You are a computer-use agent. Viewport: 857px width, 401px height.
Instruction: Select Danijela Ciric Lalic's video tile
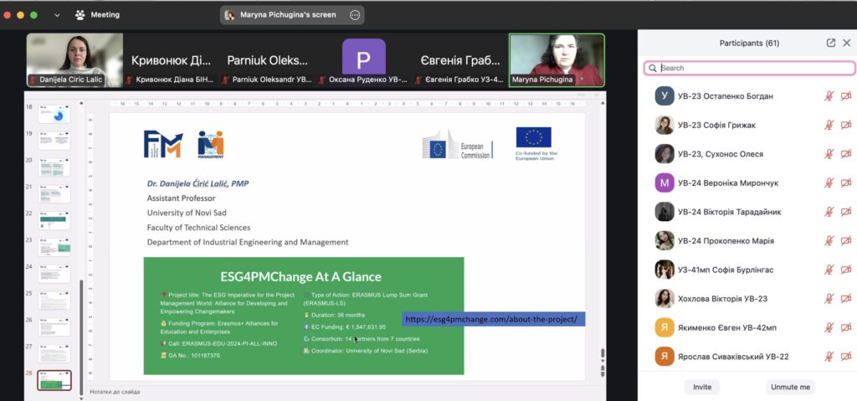pyautogui.click(x=74, y=59)
